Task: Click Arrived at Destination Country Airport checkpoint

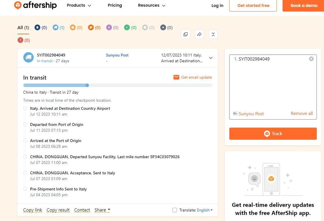Action: [x=70, y=108]
